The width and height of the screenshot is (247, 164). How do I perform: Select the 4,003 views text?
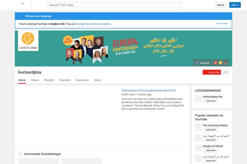click(x=128, y=94)
